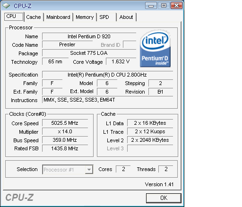Click the Family value field 'F'

coord(52,83)
